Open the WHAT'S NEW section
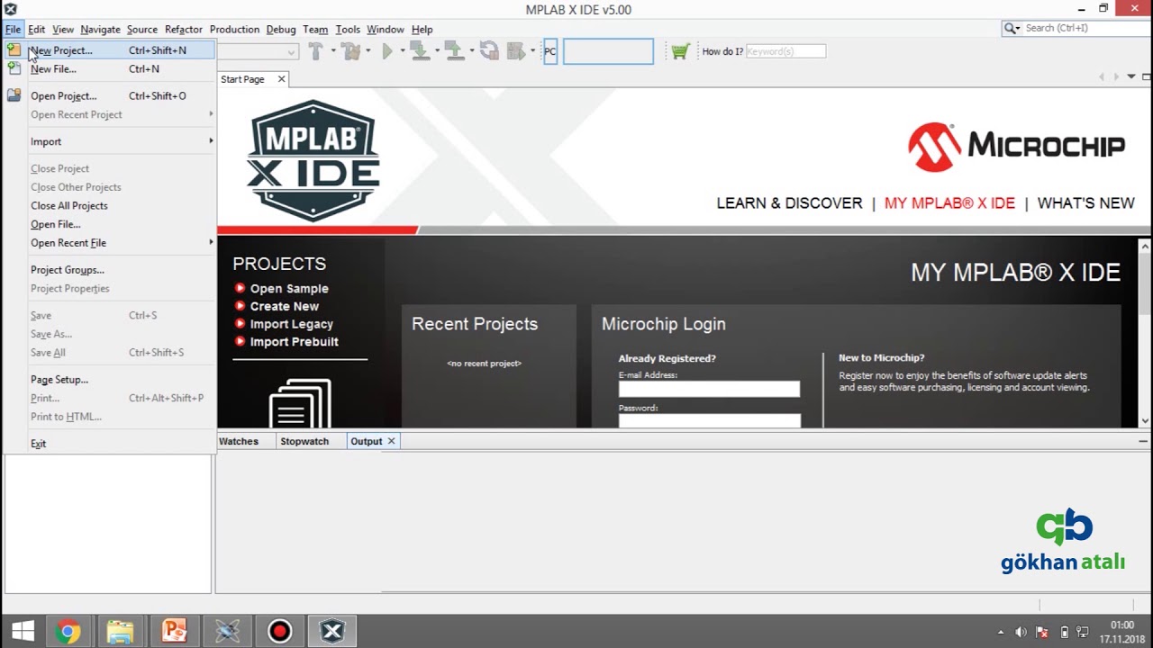 (x=1086, y=203)
